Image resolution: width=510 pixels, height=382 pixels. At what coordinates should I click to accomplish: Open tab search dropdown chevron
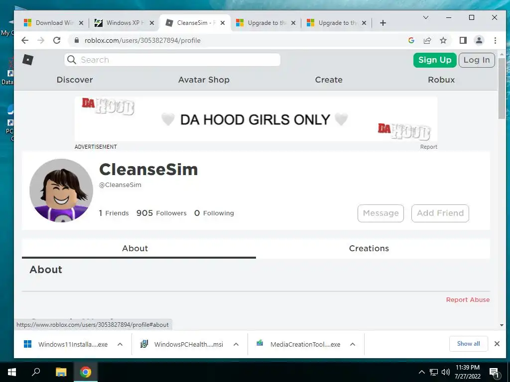[x=425, y=17]
